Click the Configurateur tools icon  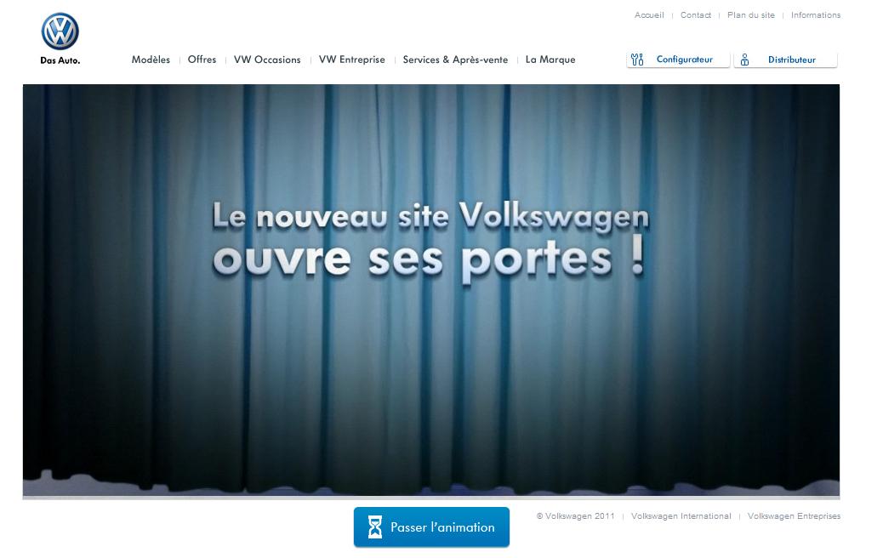637,60
